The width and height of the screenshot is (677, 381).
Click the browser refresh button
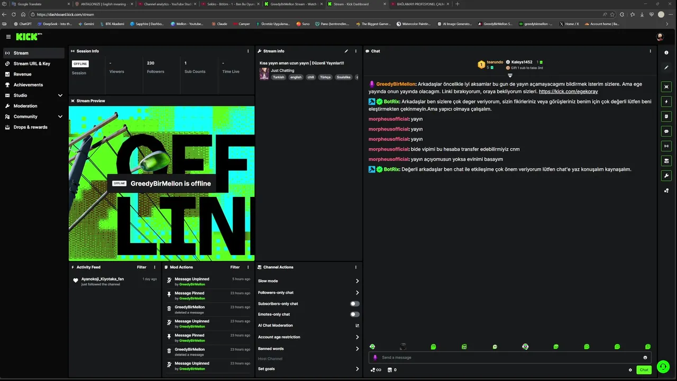pos(14,14)
